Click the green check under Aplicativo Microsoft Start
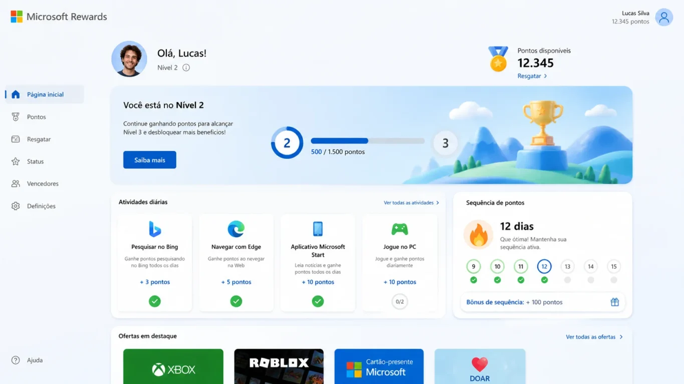Viewport: 684px width, 384px height. [x=318, y=301]
